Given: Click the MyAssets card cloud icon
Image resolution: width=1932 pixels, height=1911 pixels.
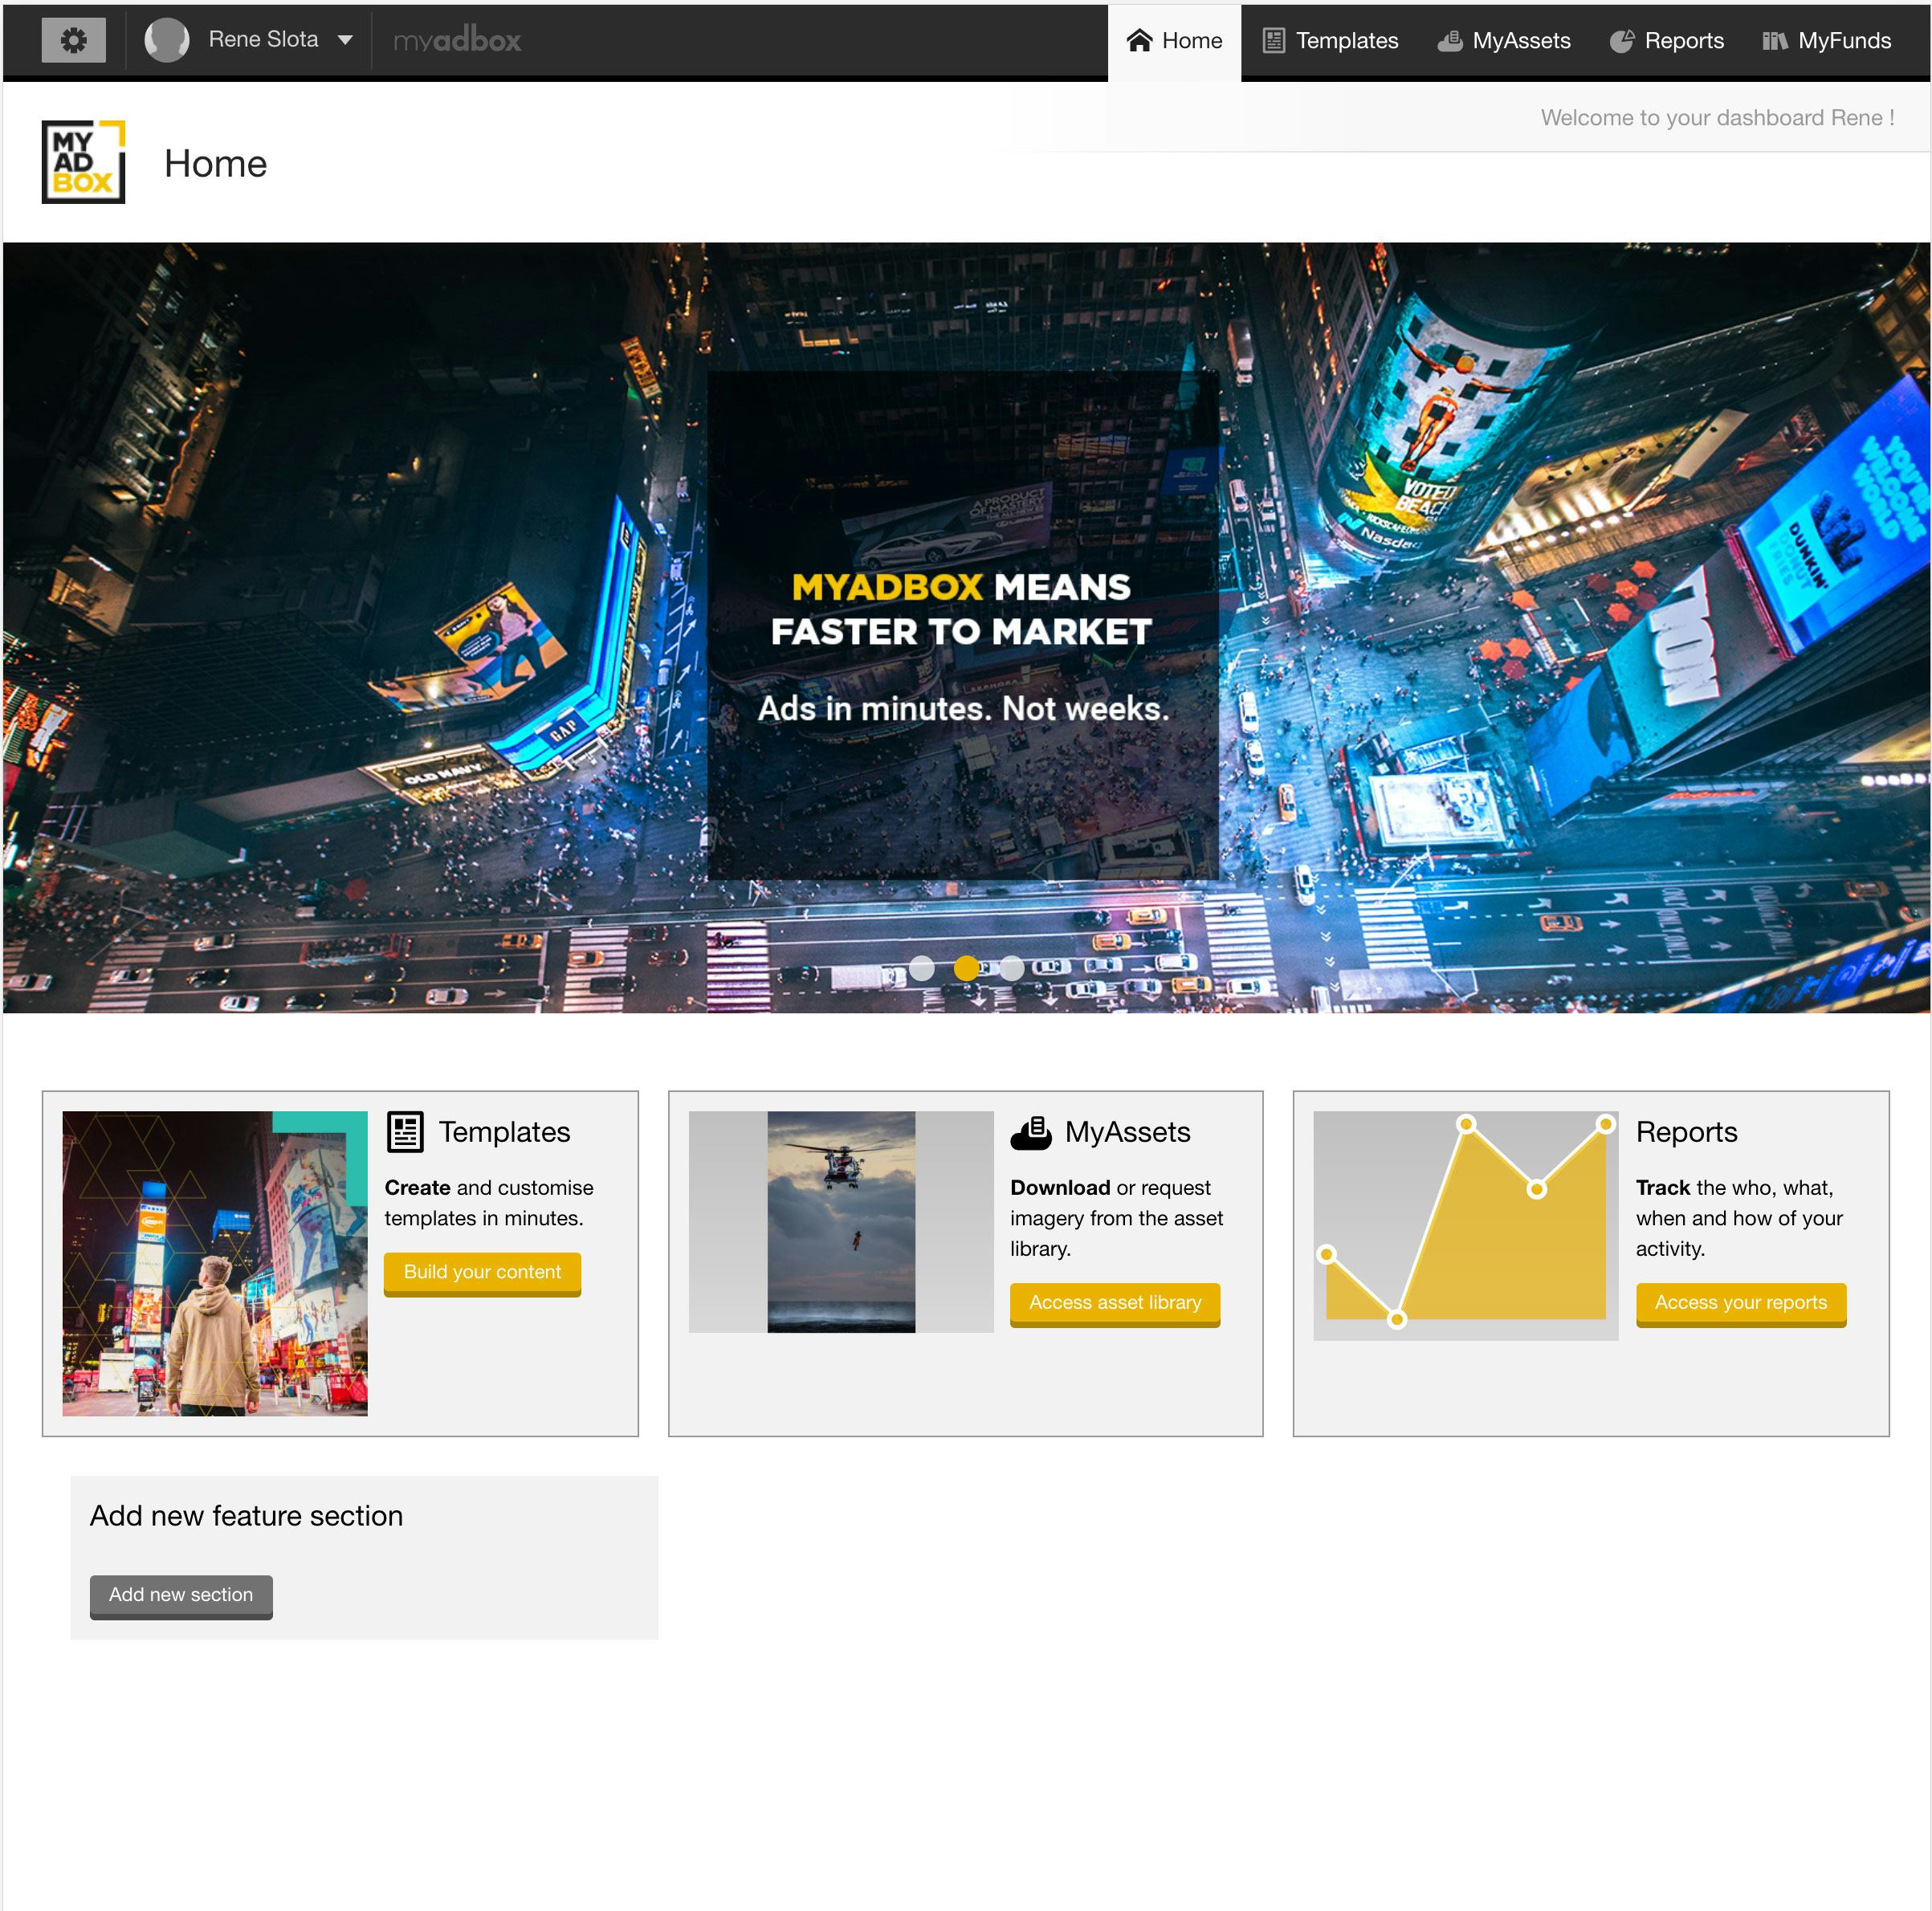Looking at the screenshot, I should tap(1031, 1132).
